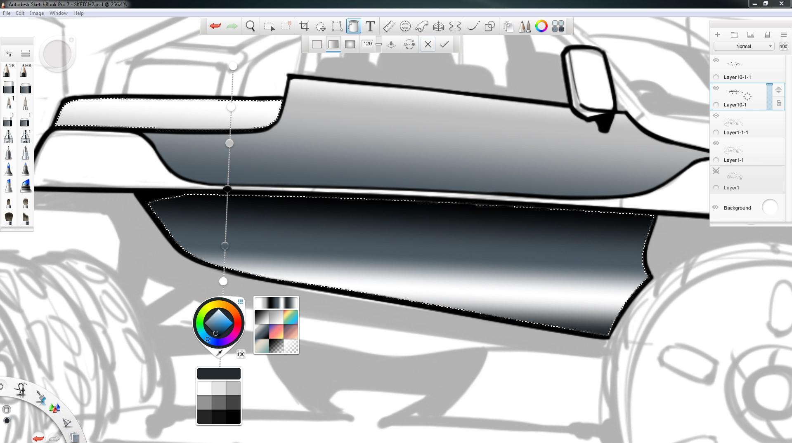Open the Window menu
This screenshot has width=792, height=443.
tap(58, 13)
